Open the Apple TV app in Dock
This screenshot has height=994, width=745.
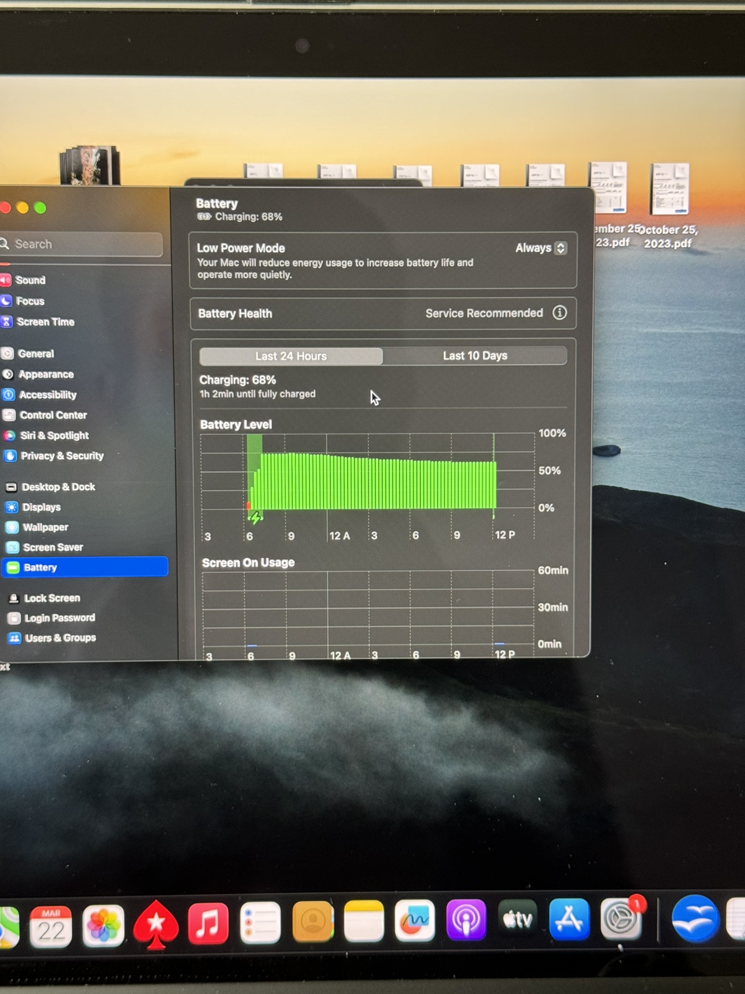[x=517, y=919]
